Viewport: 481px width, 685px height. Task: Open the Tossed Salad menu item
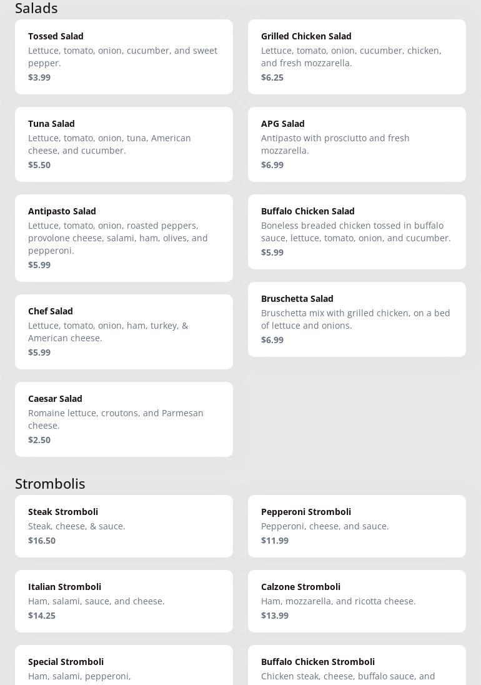click(x=124, y=57)
